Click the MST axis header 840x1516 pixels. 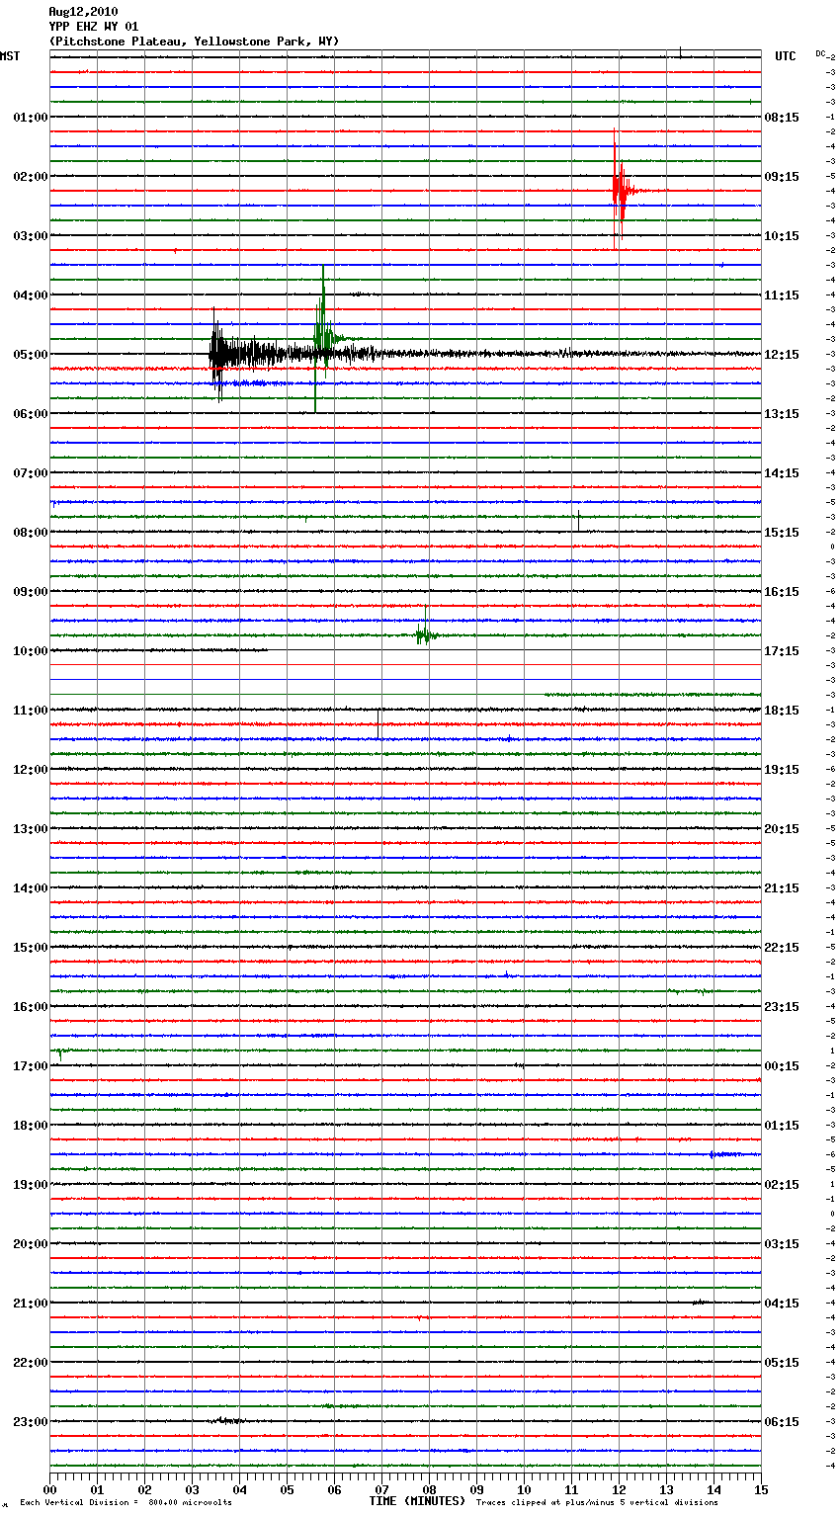point(10,56)
